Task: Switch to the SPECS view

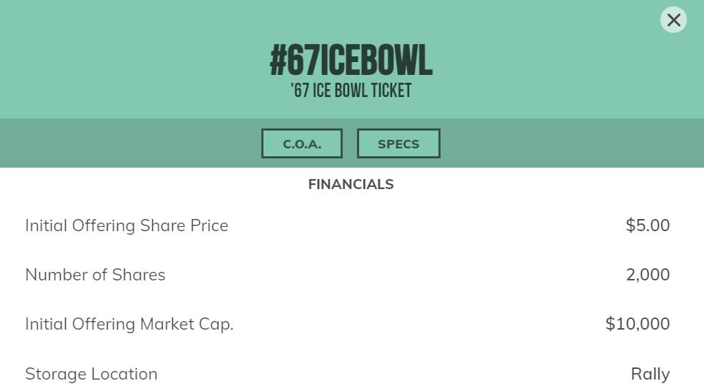Action: (x=398, y=143)
